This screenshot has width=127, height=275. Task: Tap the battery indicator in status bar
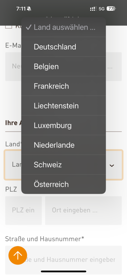112,9
